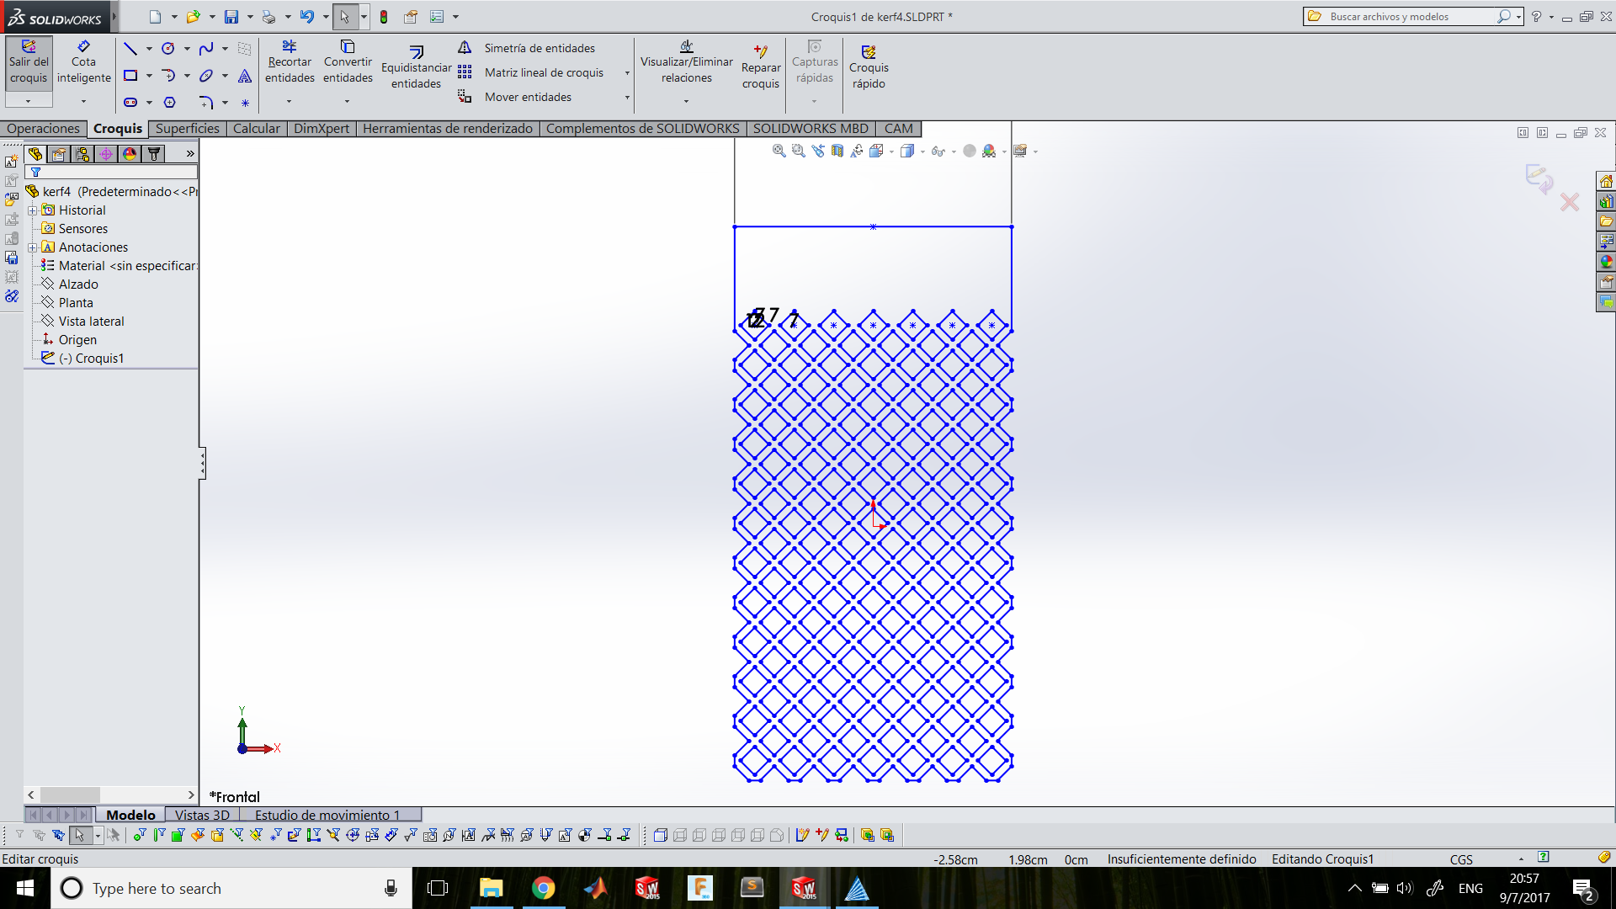1616x909 pixels.
Task: Click the Section View icon
Action: [837, 151]
